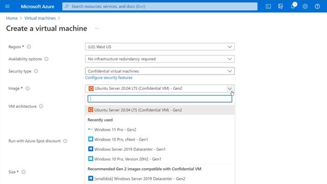This screenshot has width=327, height=184.
Task: Click the info icon next to Security type
Action: (36, 71)
